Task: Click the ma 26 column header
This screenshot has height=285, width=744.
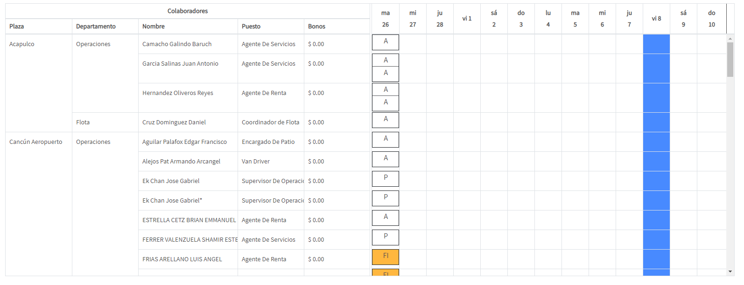Action: 385,19
